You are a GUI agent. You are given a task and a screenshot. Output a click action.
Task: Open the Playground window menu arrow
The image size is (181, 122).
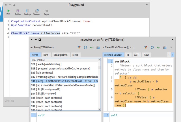146,5
